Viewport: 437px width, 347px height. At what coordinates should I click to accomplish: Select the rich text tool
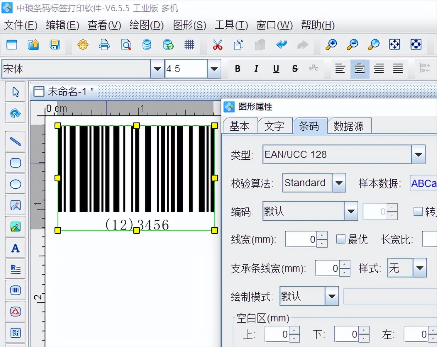[x=15, y=269]
